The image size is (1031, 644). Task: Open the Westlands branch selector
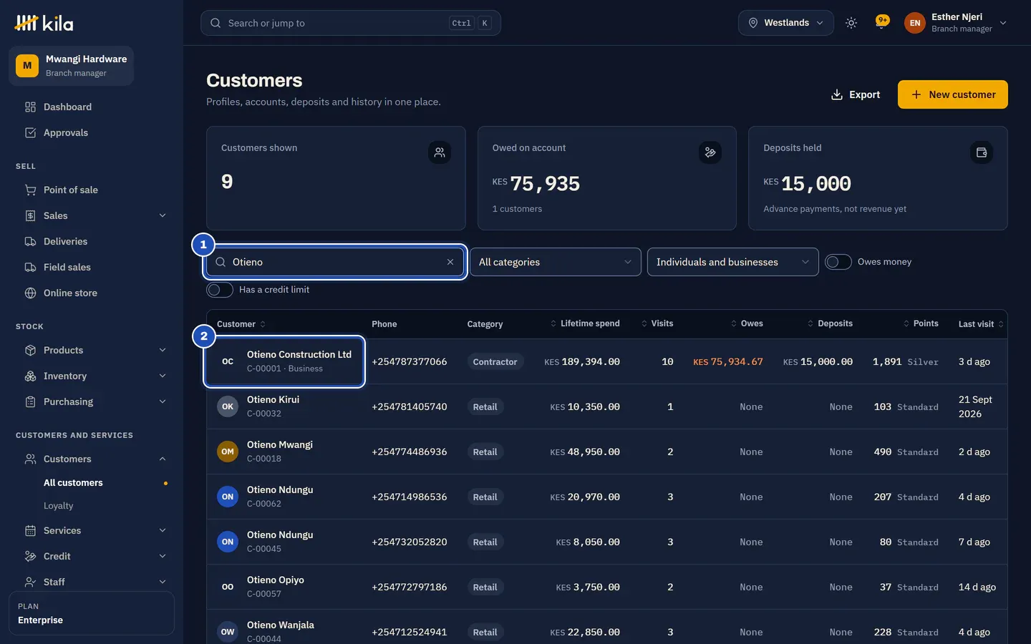click(786, 23)
